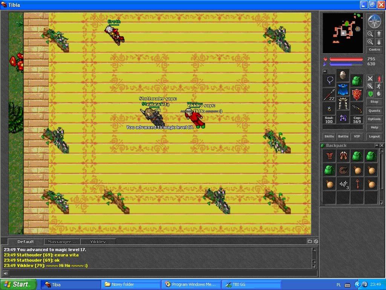Screen dimensions: 386x290
Task: Open the Windows Start menu
Action: point(18,284)
